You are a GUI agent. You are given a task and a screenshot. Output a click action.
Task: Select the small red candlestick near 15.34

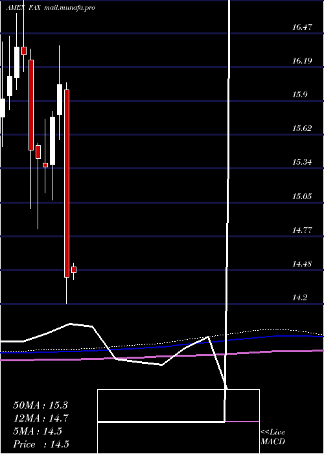coord(45,165)
